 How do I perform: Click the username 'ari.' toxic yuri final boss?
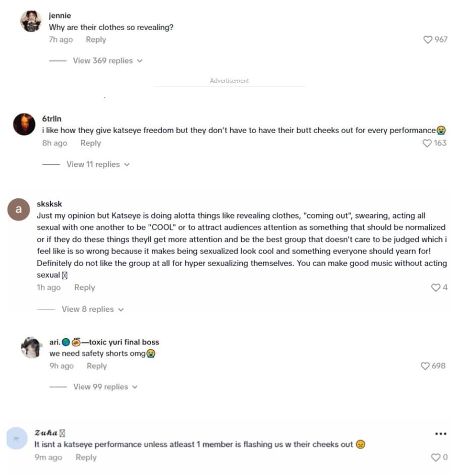click(104, 342)
